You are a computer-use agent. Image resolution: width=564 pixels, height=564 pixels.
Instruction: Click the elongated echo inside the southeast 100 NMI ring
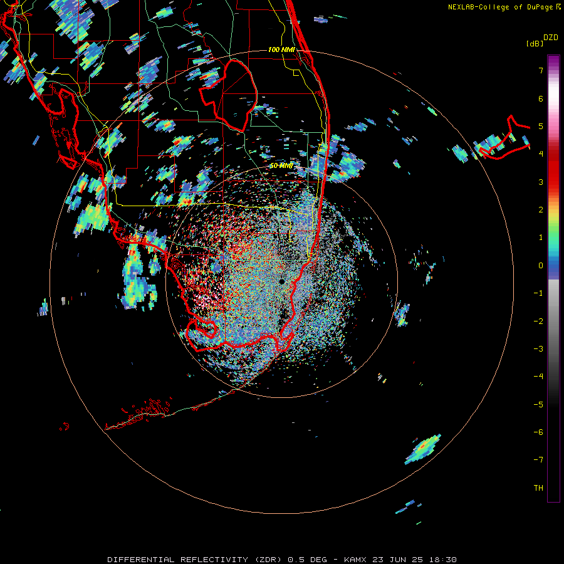423,449
